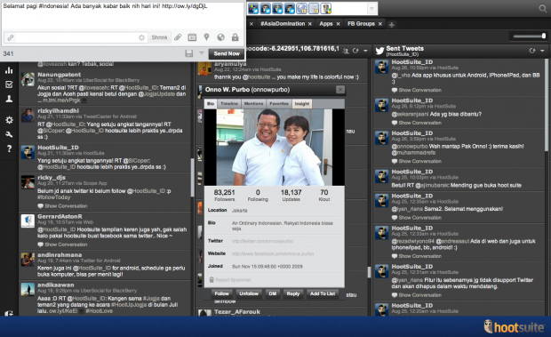
Task: Refresh the Sent Tweets column
Action: coord(532,51)
